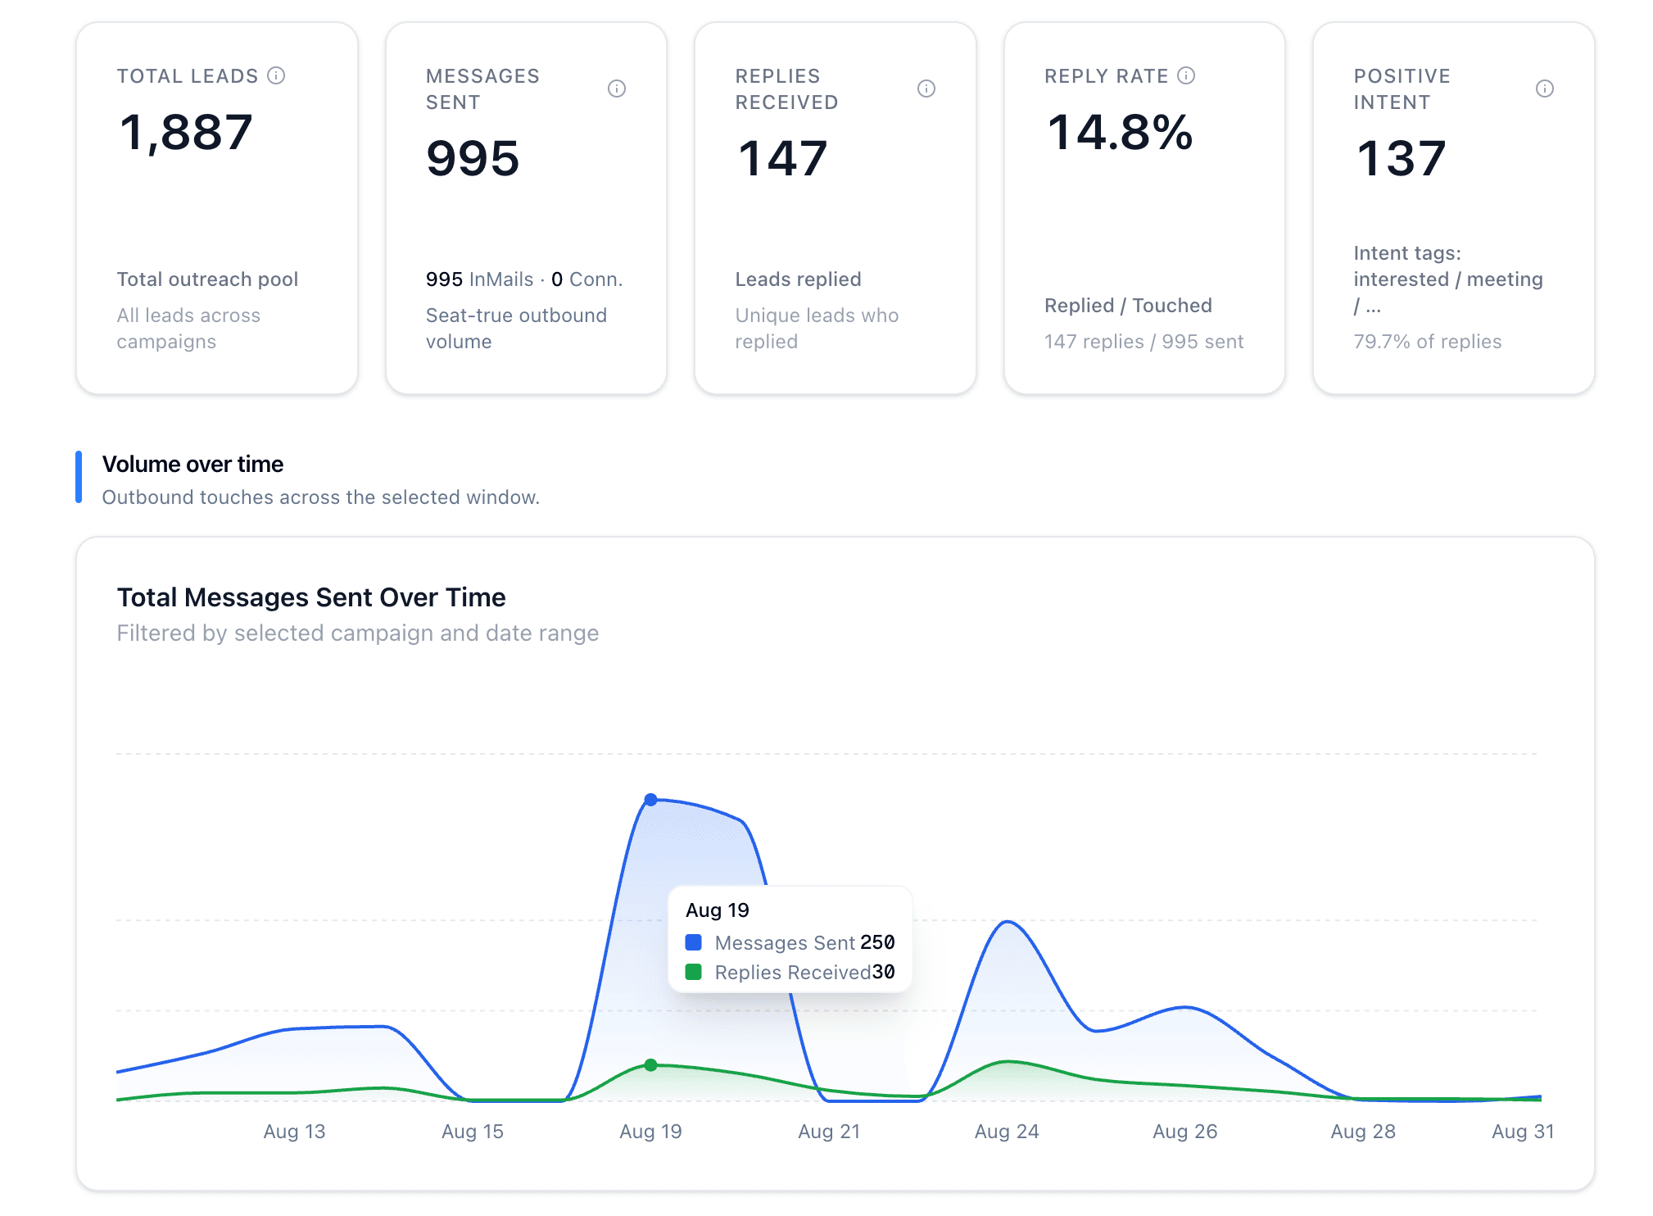This screenshot has width=1653, height=1216.
Task: Click the 147 replies received value
Action: point(782,158)
